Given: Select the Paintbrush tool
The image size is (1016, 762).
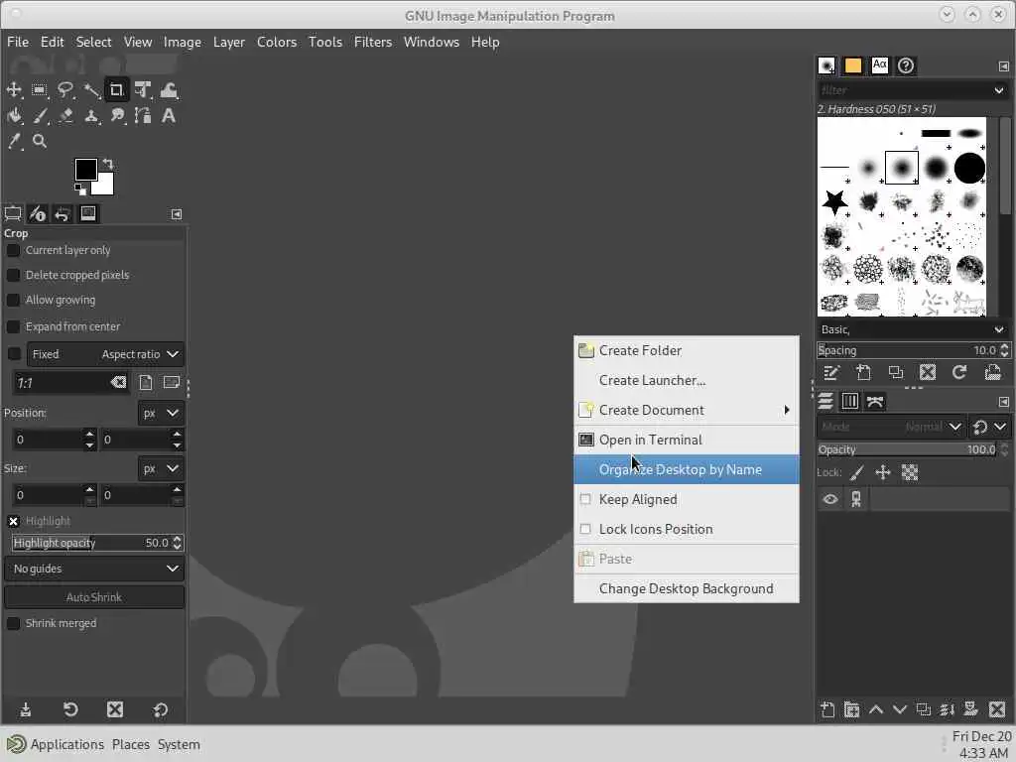Looking at the screenshot, I should coord(40,116).
